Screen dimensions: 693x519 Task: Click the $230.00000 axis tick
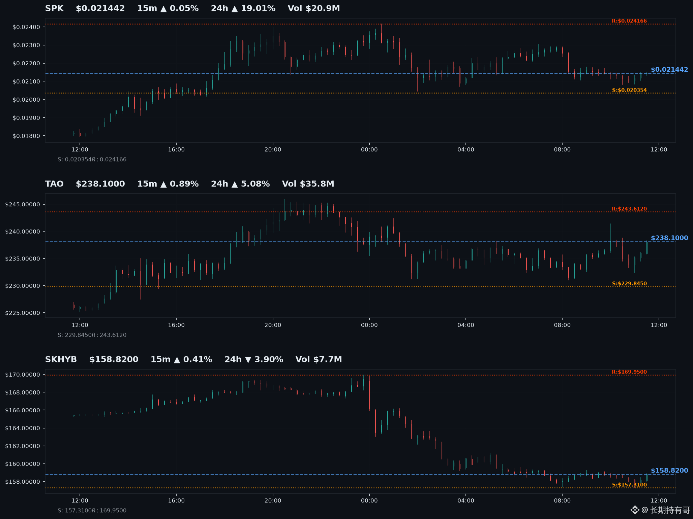tap(23, 286)
